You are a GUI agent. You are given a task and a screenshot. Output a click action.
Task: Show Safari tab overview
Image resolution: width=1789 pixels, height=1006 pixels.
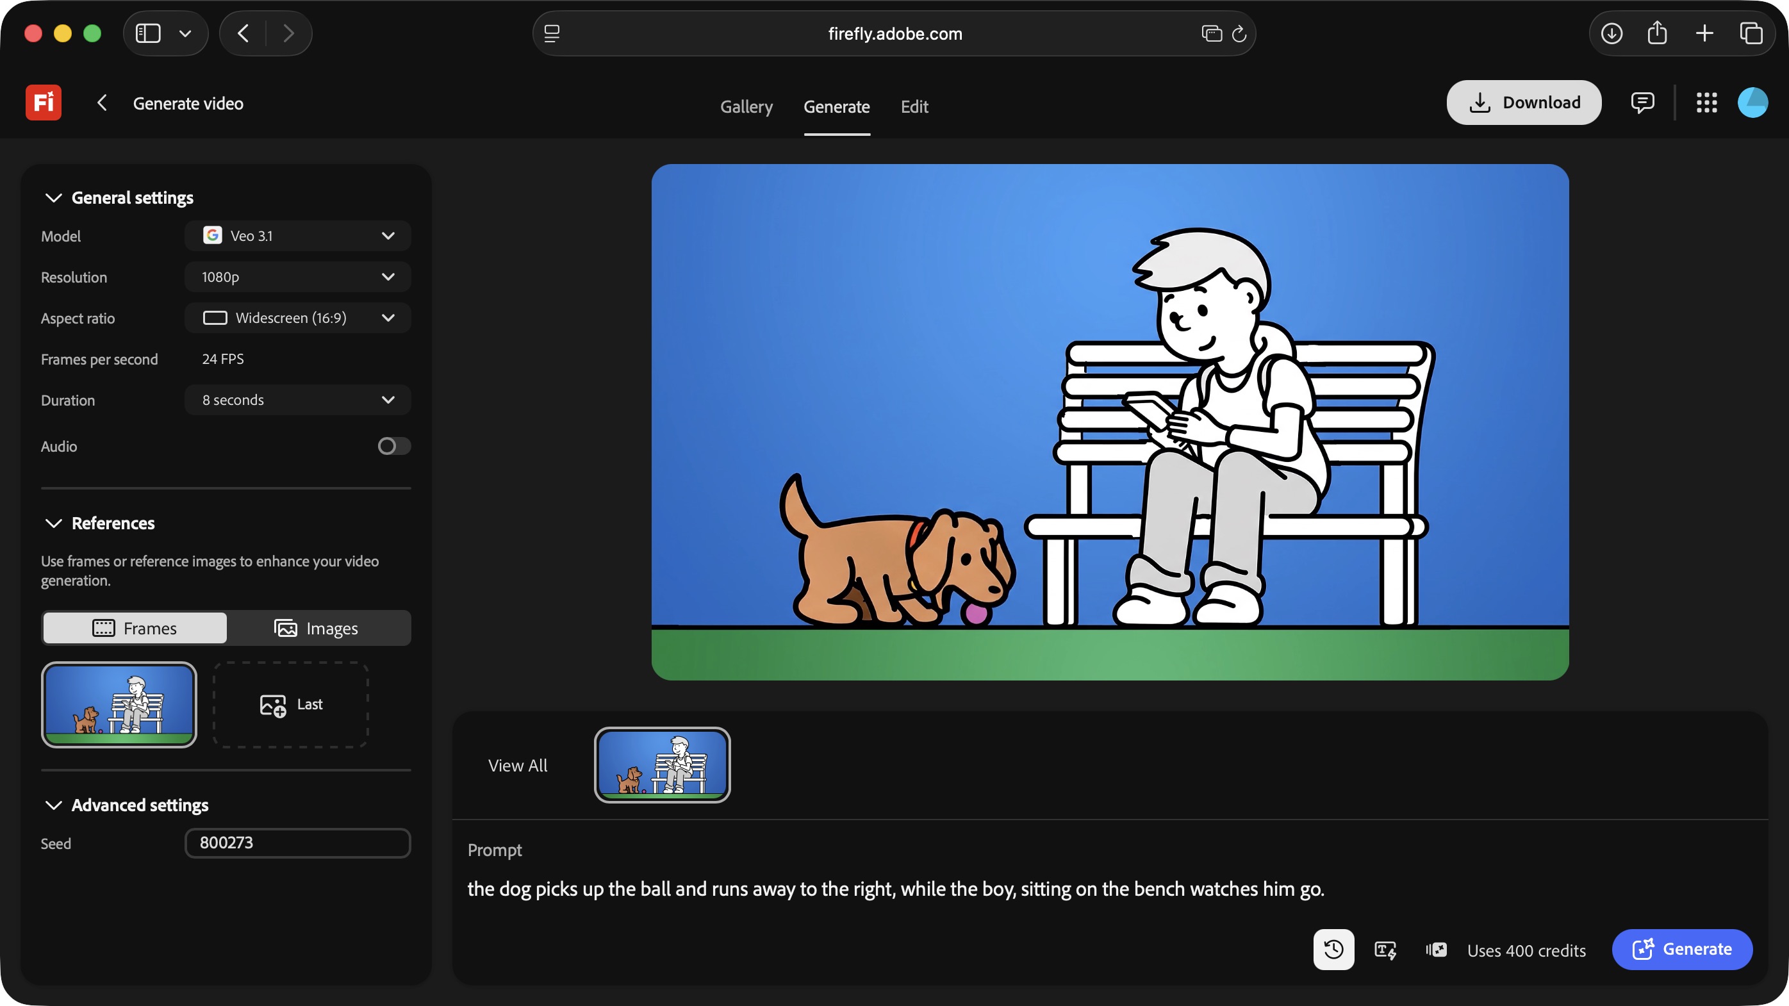pyautogui.click(x=1751, y=33)
